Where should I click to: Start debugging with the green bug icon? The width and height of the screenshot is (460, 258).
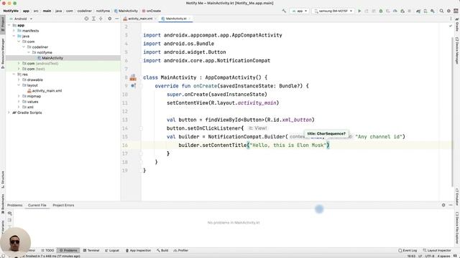(x=381, y=11)
